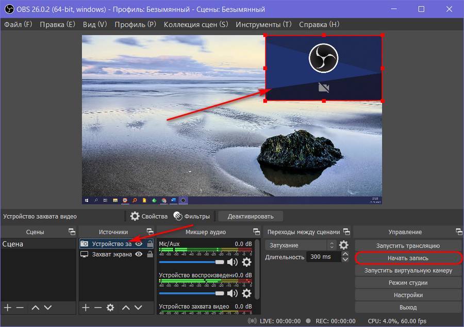The height and width of the screenshot is (327, 464).
Task: Toggle visibility of the Захват экрана source
Action: point(139,254)
